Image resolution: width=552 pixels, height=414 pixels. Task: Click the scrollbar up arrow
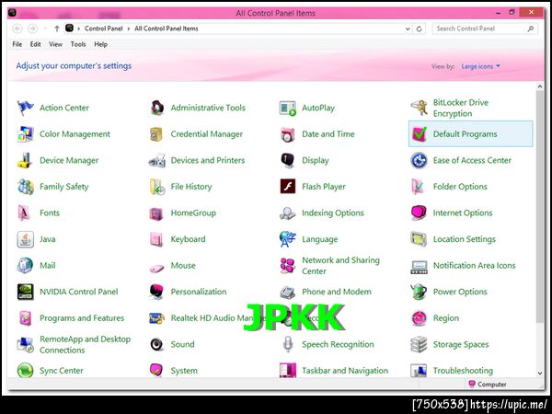540,86
